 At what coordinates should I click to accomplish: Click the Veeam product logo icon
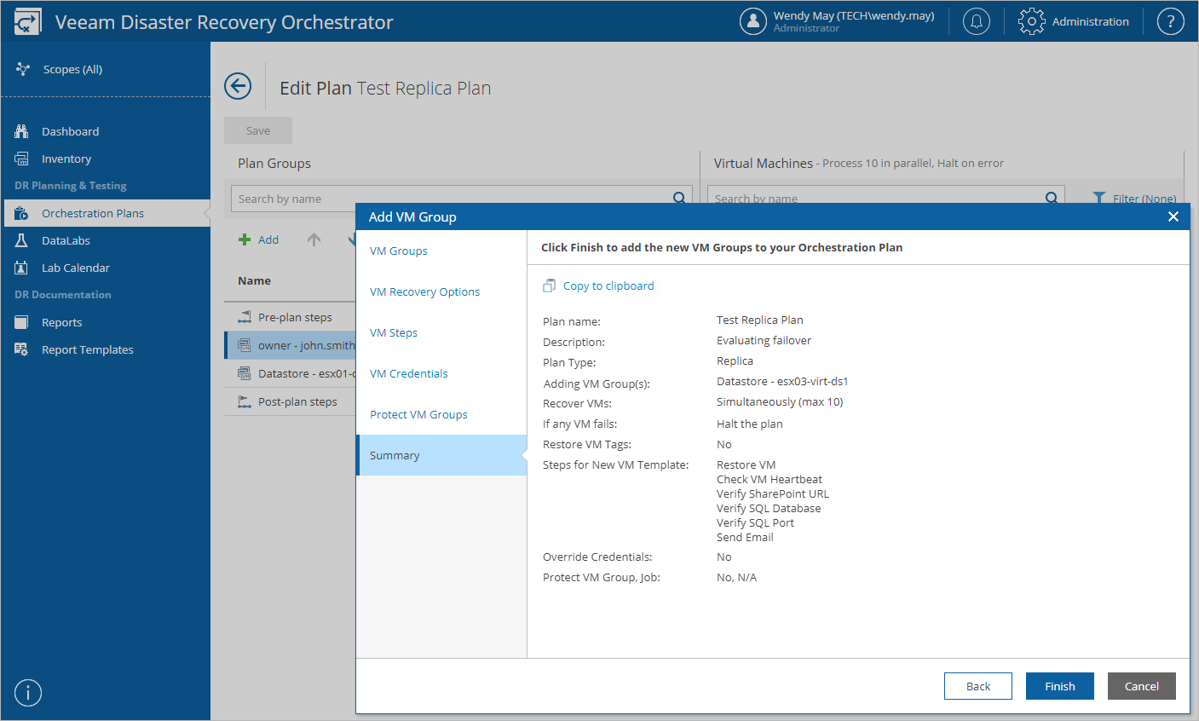click(x=27, y=21)
